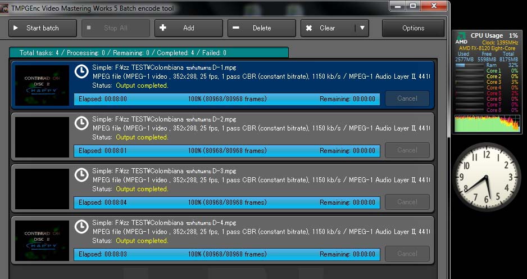The image size is (527, 279).
Task: Click Output completed status of D-3.mpg
Action: tap(142, 189)
